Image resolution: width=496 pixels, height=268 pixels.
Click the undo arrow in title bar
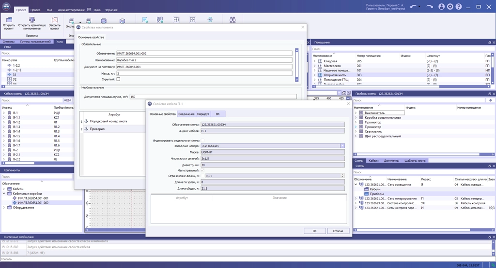pos(414,7)
